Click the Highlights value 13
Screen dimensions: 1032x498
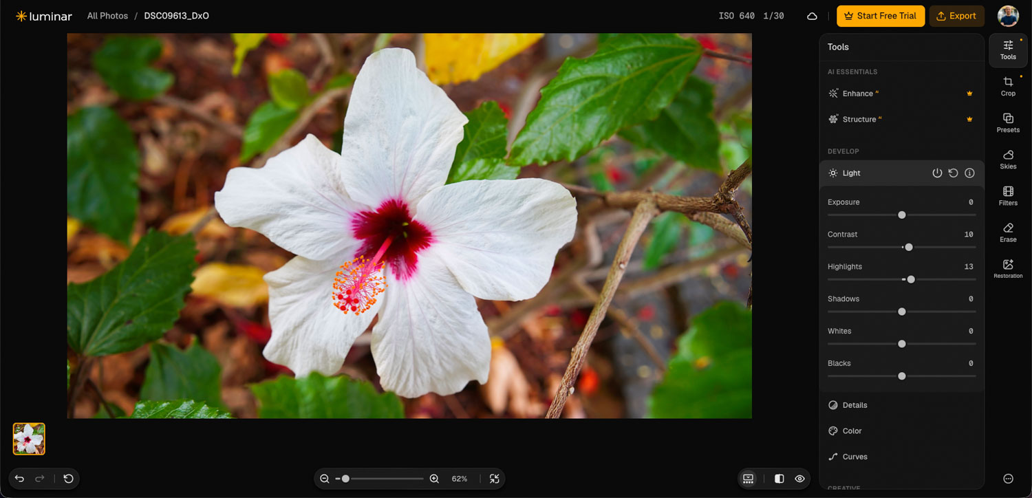pos(969,267)
